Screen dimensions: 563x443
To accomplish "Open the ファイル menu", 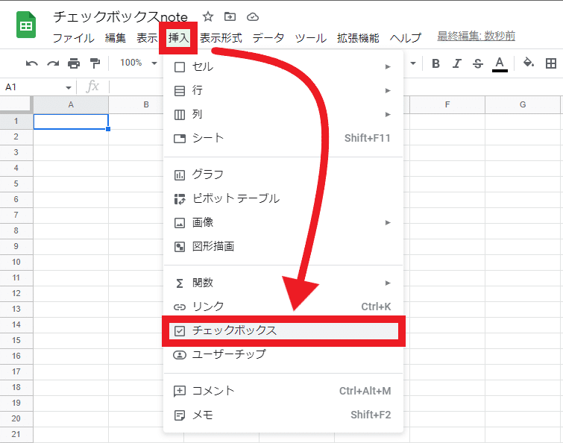I will coord(74,38).
